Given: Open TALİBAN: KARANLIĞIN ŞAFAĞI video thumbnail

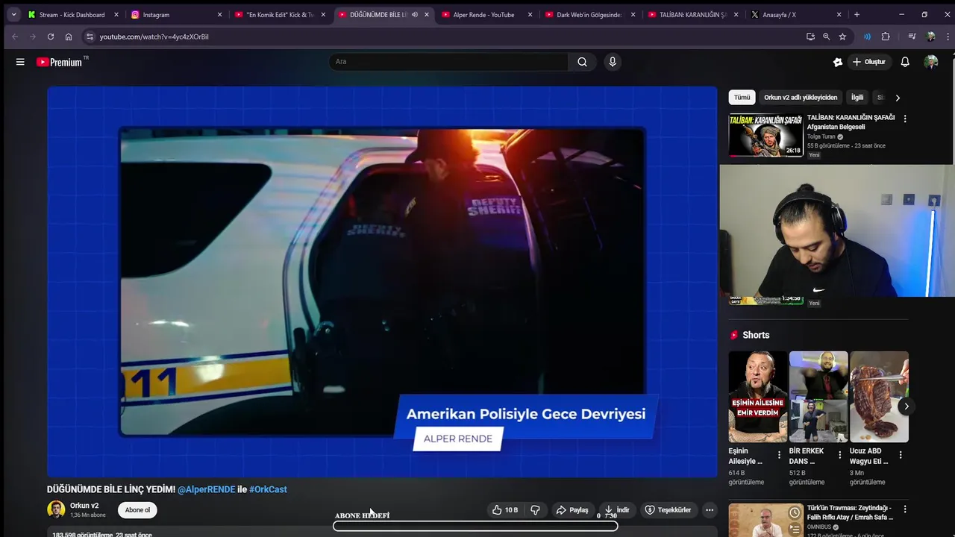Looking at the screenshot, I should [x=766, y=135].
